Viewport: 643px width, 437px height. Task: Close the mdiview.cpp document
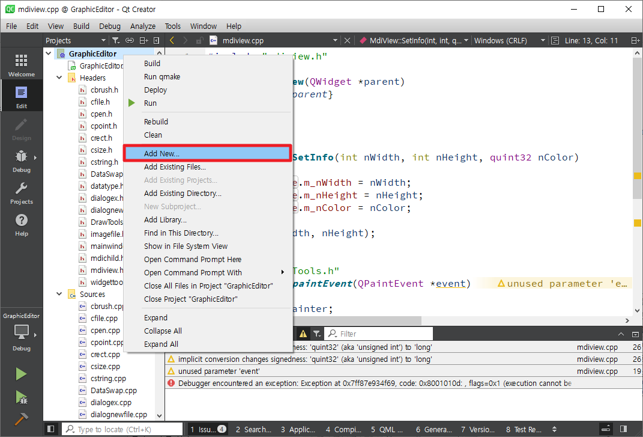[347, 40]
